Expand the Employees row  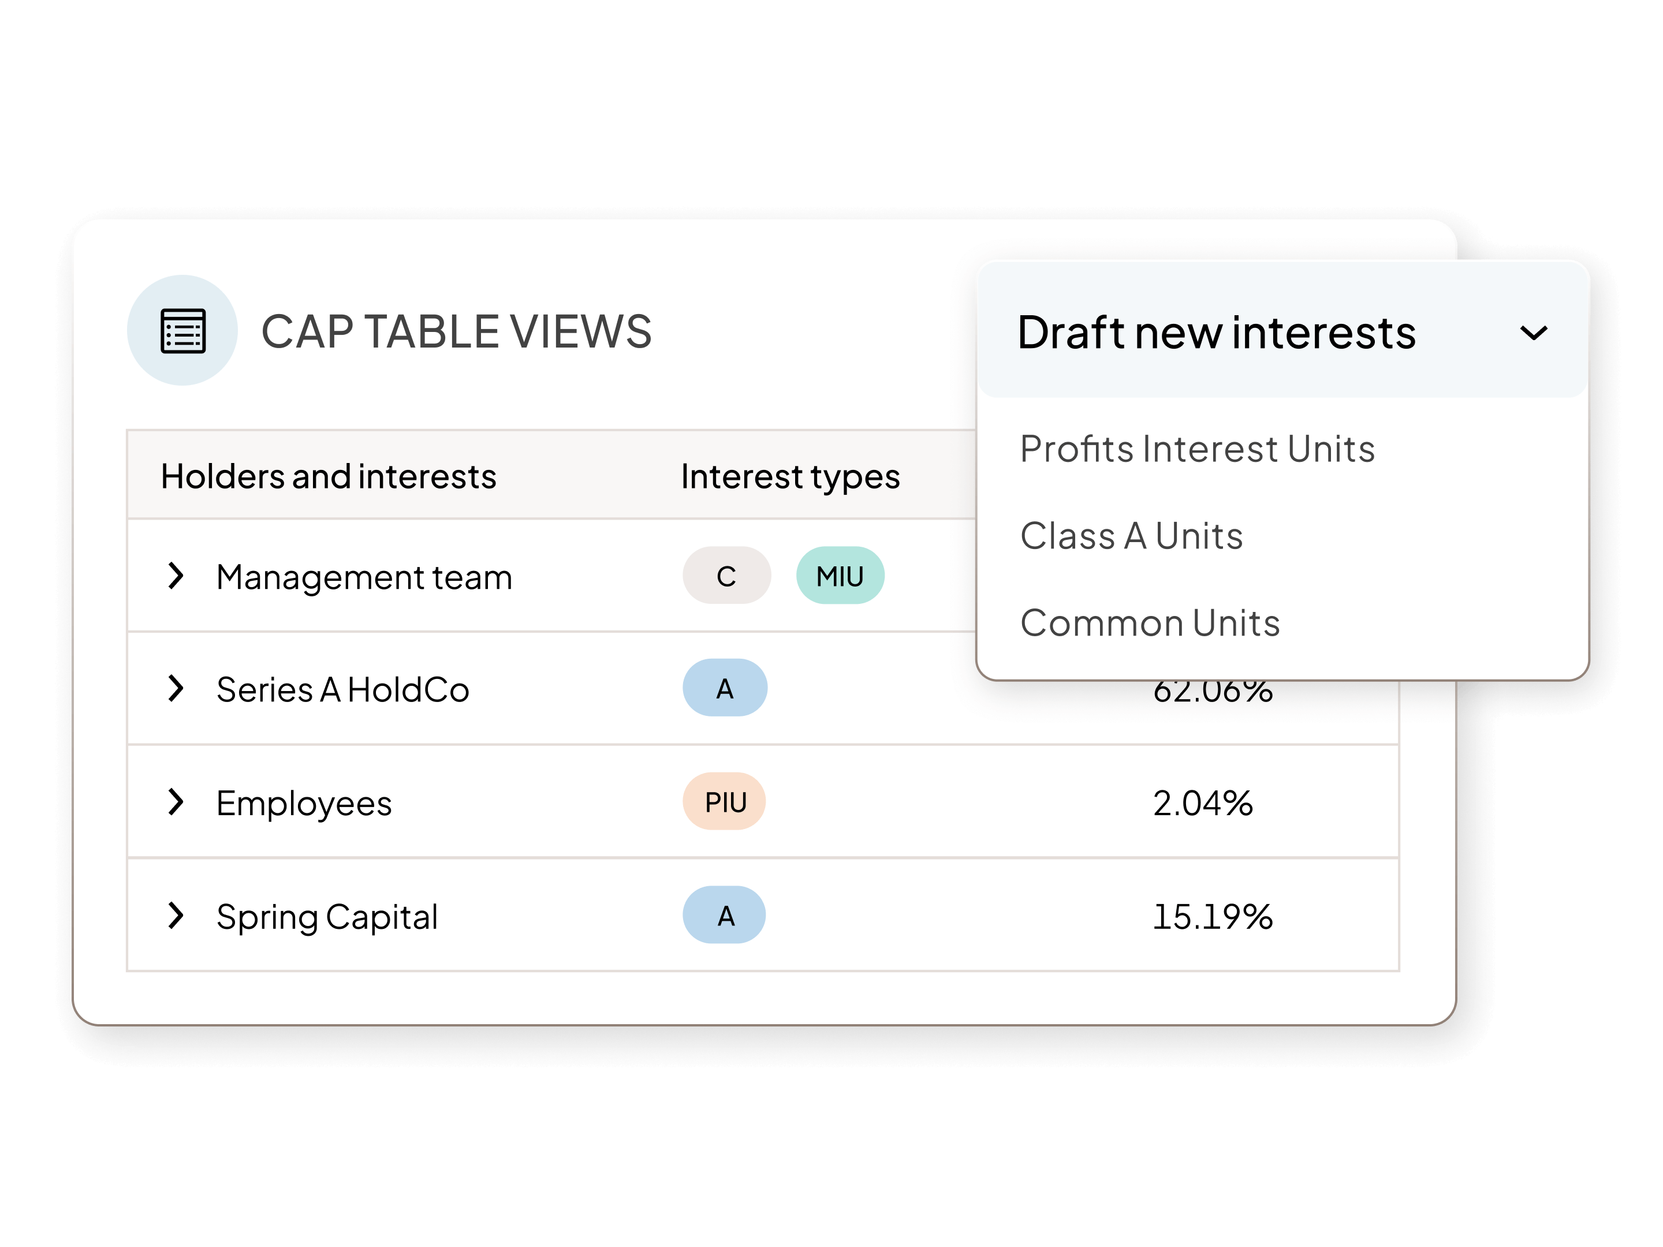click(177, 802)
